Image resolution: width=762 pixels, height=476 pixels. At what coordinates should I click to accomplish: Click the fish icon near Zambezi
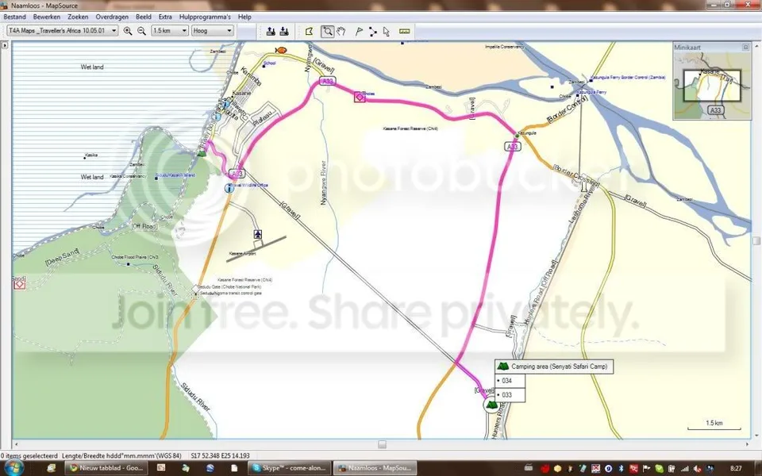tap(280, 50)
